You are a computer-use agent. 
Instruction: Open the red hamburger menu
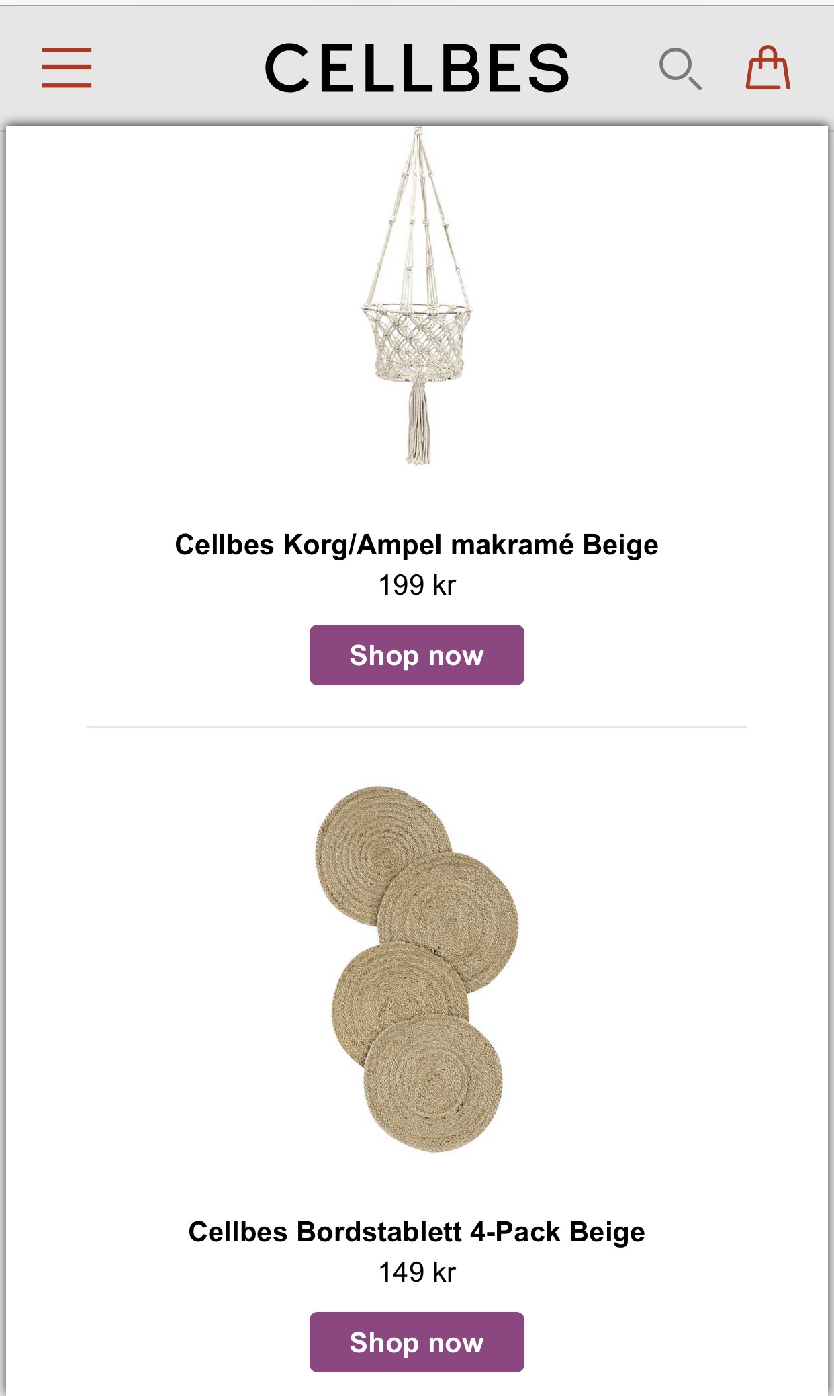coord(66,68)
